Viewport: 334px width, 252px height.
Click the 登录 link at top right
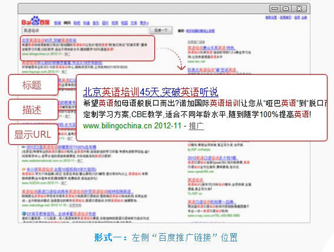297,18
